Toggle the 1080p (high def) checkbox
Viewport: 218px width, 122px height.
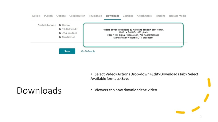tap(60, 29)
